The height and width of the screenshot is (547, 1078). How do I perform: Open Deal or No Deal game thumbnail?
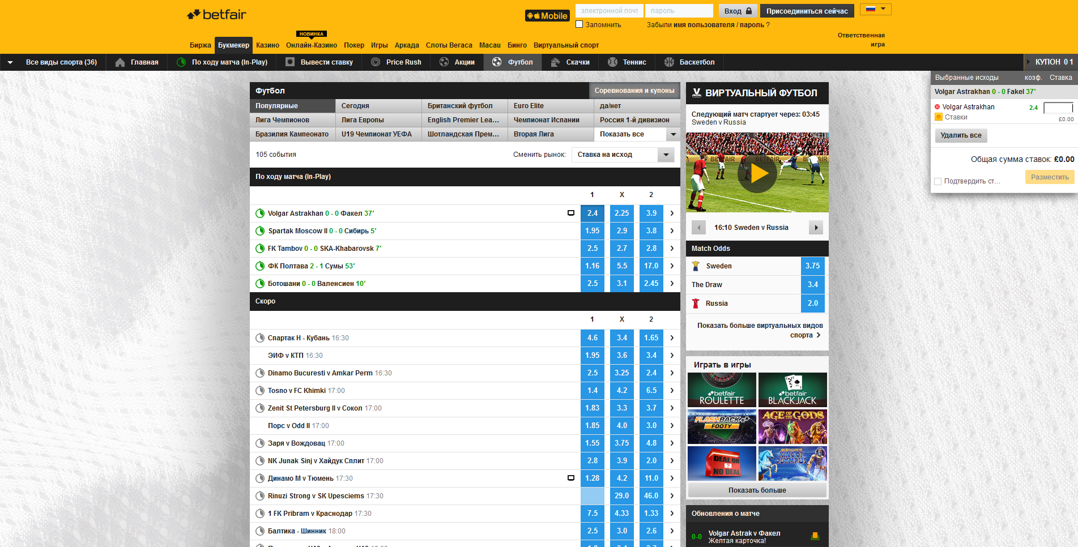pos(722,463)
